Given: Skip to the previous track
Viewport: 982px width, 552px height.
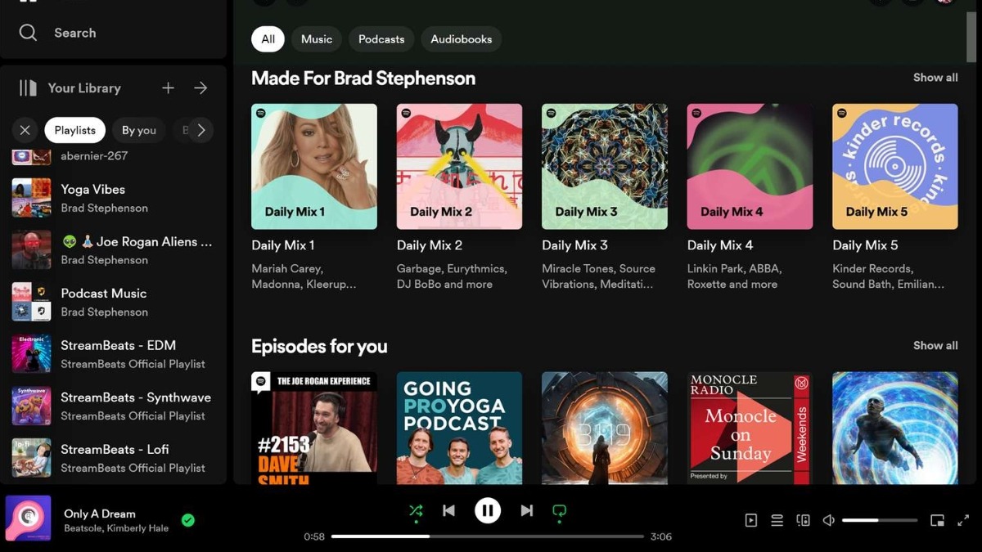Looking at the screenshot, I should tap(448, 511).
